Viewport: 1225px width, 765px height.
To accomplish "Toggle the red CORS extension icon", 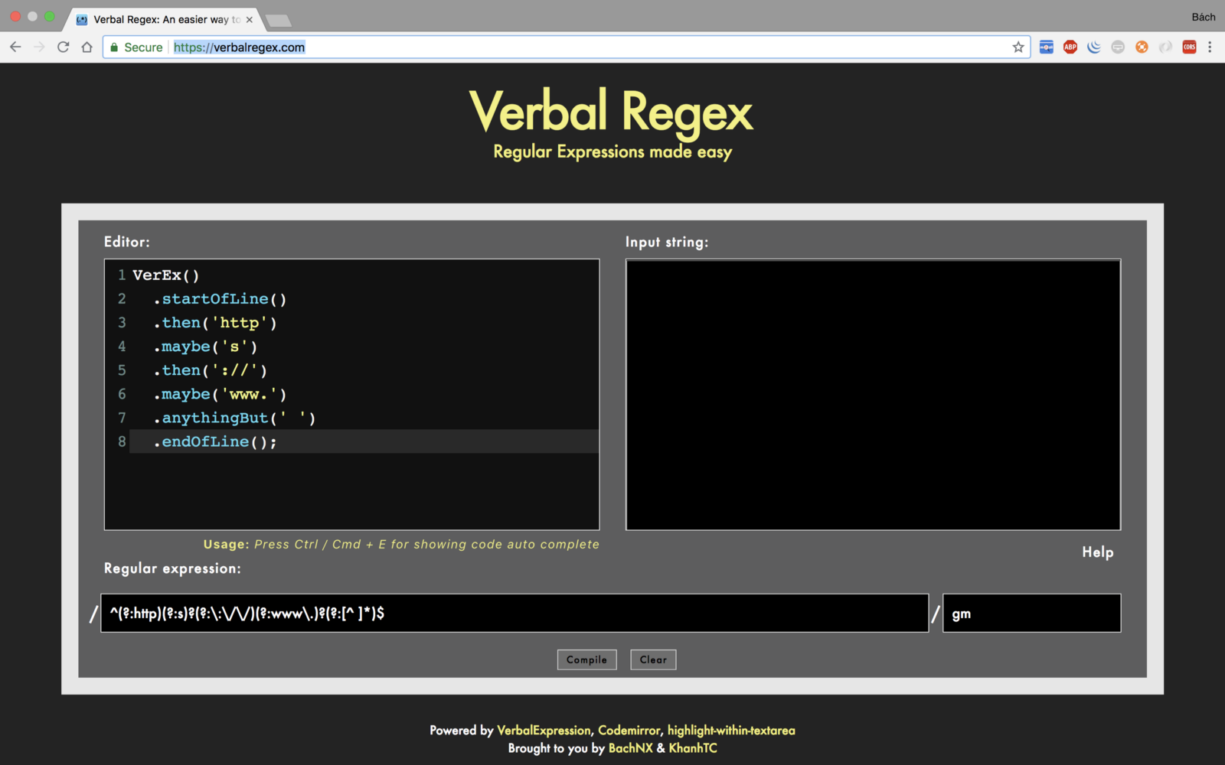I will (x=1189, y=47).
